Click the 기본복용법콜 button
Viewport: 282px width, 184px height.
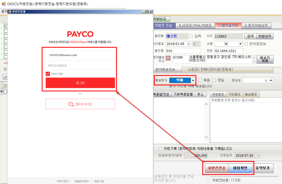pyautogui.click(x=183, y=94)
